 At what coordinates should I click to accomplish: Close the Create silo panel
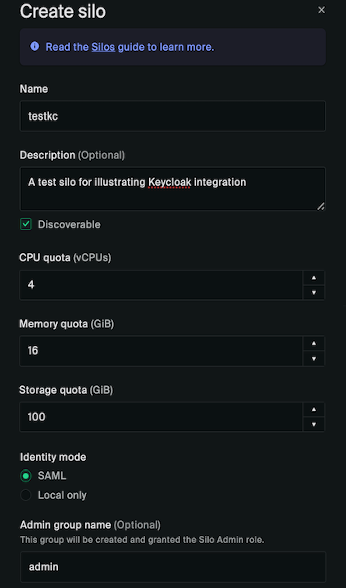pos(322,10)
